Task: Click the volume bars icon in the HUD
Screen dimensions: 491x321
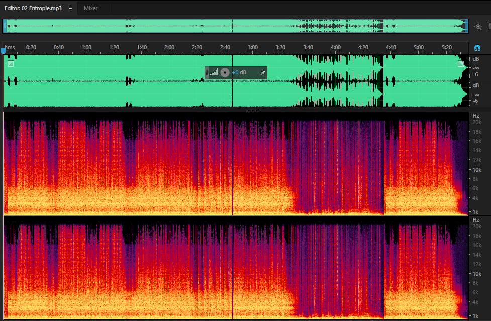Action: (x=214, y=73)
